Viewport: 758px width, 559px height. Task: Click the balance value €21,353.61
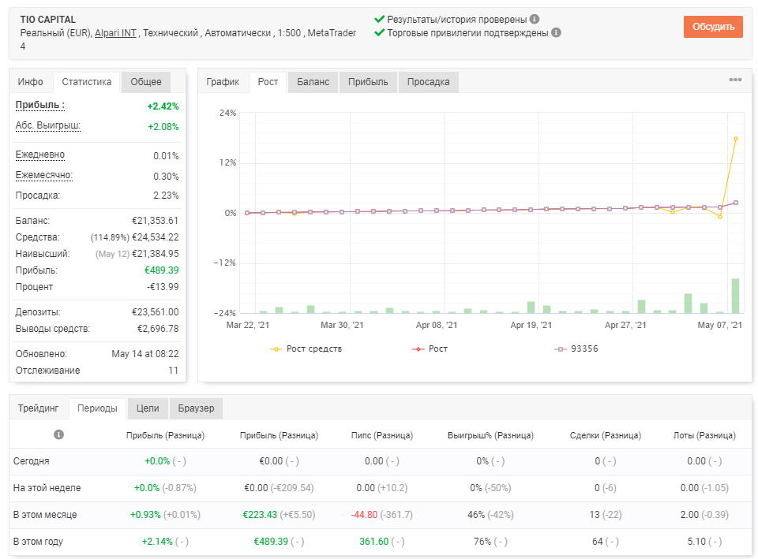(x=156, y=221)
